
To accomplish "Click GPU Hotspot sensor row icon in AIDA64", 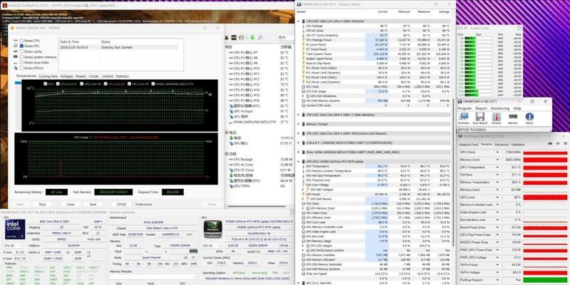I will point(231,111).
